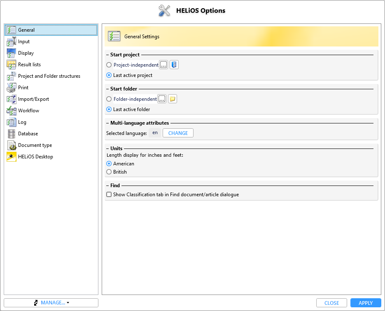Screen dimensions: 385x311
Task: Open the HELiOS Desktop settings category
Action: point(51,157)
